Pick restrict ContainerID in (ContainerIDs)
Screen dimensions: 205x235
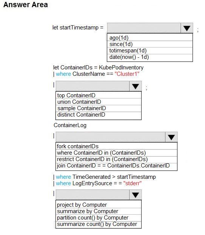pyautogui.click(x=116, y=159)
